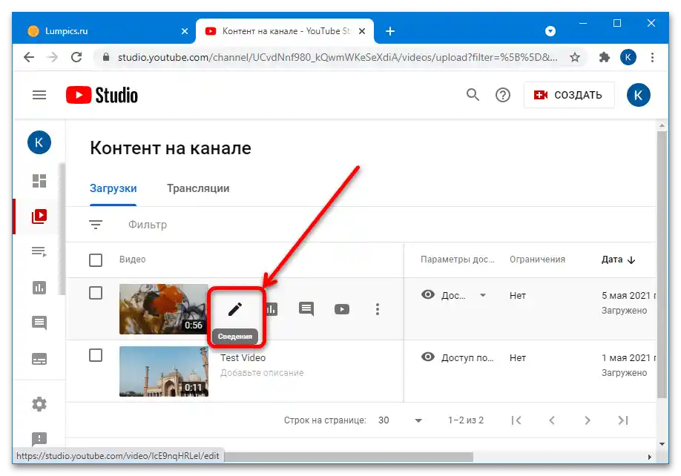Open the hamburger navigation menu

click(x=39, y=95)
